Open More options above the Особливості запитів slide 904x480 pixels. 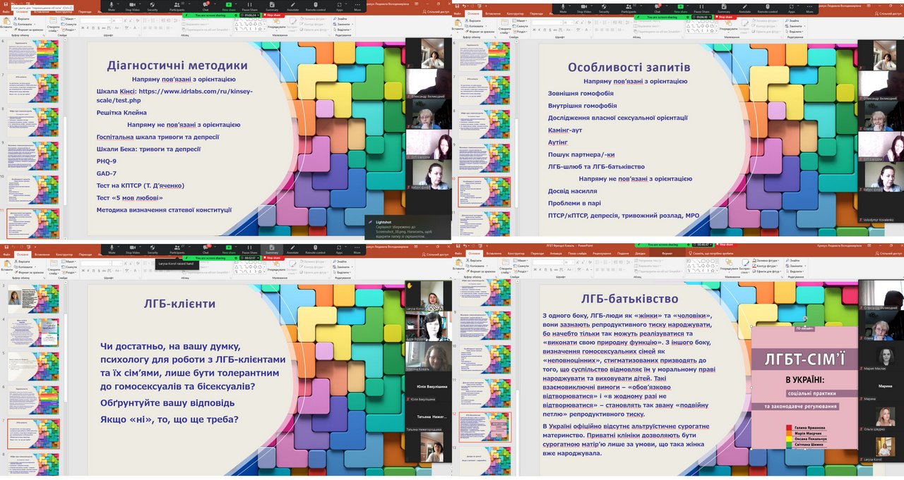pos(809,8)
